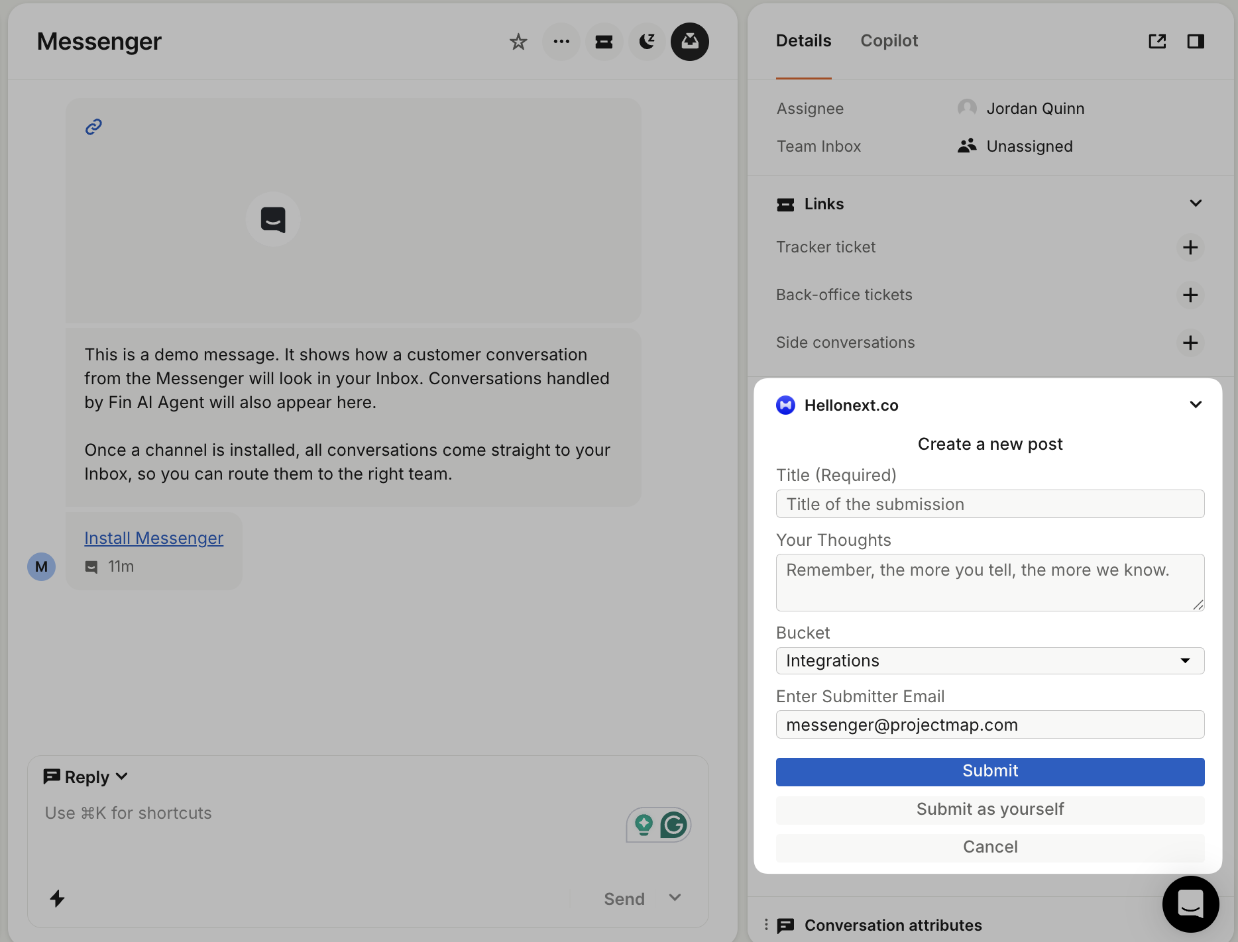Image resolution: width=1238 pixels, height=942 pixels.
Task: Expand the Send options chevron
Action: pos(675,898)
